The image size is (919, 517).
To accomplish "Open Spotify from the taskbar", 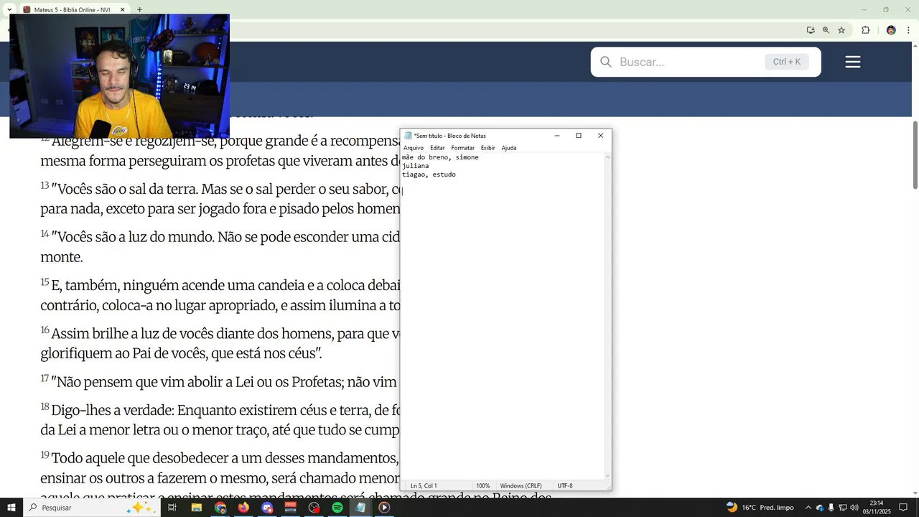I will [337, 508].
